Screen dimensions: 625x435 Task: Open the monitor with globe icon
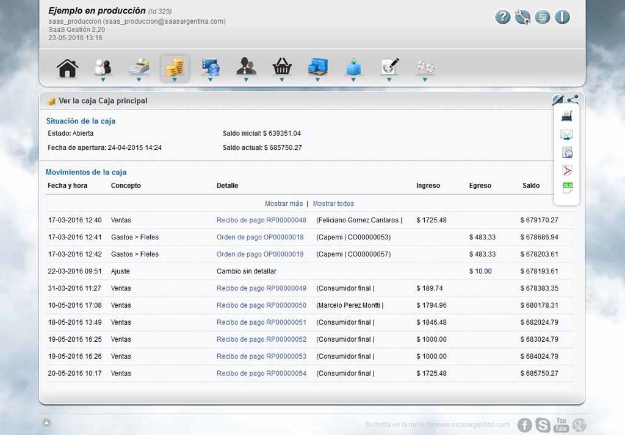coord(210,67)
